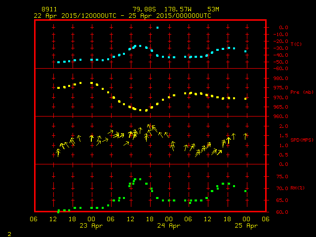
Task: Click the Pre (mb) pressure axis label
Action: tap(302, 92)
